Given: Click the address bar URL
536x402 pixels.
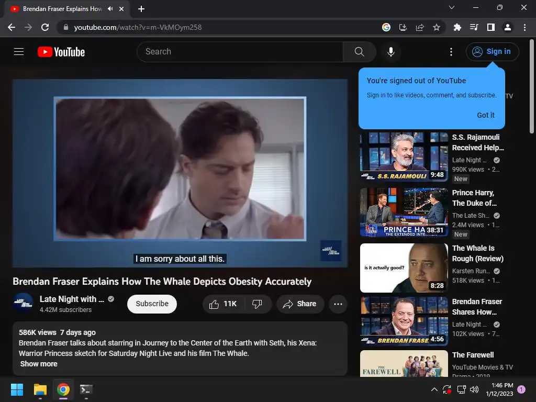Looking at the screenshot, I should (x=138, y=27).
